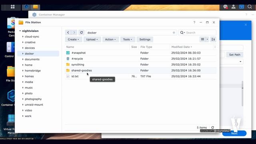Select the photo tree folder
256x144 pixels.
point(28,93)
